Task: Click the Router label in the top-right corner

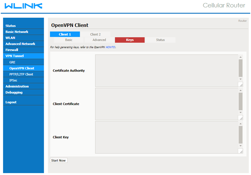Action: coord(242,21)
